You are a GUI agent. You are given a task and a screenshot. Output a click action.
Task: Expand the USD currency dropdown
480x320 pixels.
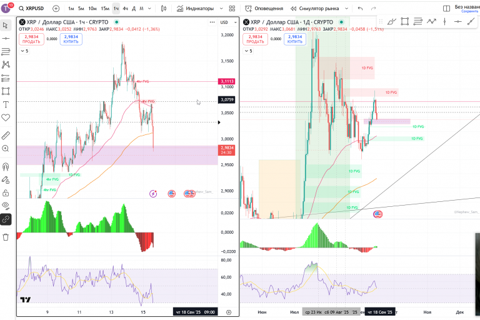point(229,22)
